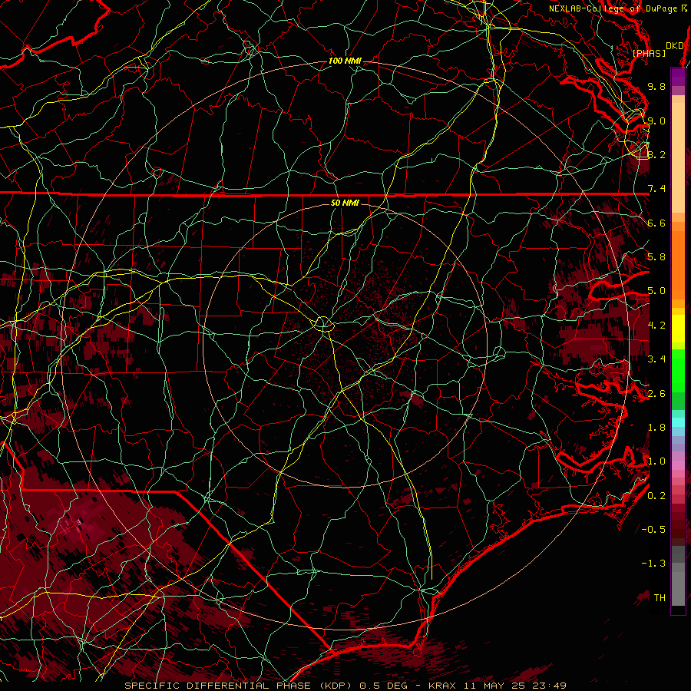Click the 23:49 timestamp in footer
Image resolution: width=691 pixels, height=691 pixels.
pos(551,686)
